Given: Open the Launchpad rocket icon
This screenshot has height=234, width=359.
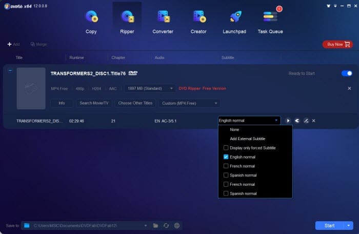Looking at the screenshot, I should (x=235, y=17).
